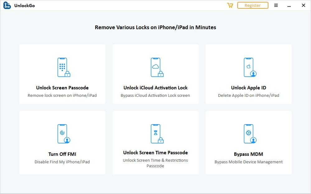Open the hamburger menu
Image resolution: width=311 pixels, height=194 pixels.
276,5
